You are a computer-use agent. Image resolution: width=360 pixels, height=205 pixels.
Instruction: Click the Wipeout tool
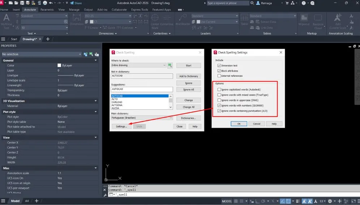pos(304,20)
